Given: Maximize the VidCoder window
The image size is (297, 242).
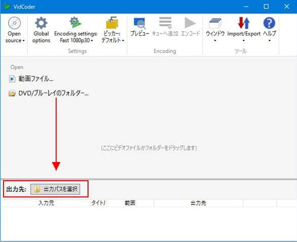Looking at the screenshot, I should click(x=266, y=7).
